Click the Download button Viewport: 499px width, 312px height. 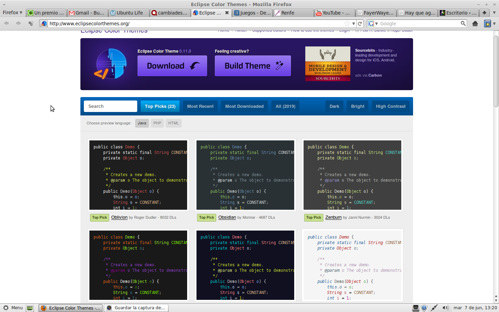[x=172, y=66]
